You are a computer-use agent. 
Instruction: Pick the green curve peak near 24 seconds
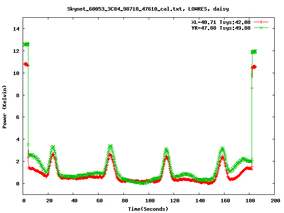pos(53,147)
